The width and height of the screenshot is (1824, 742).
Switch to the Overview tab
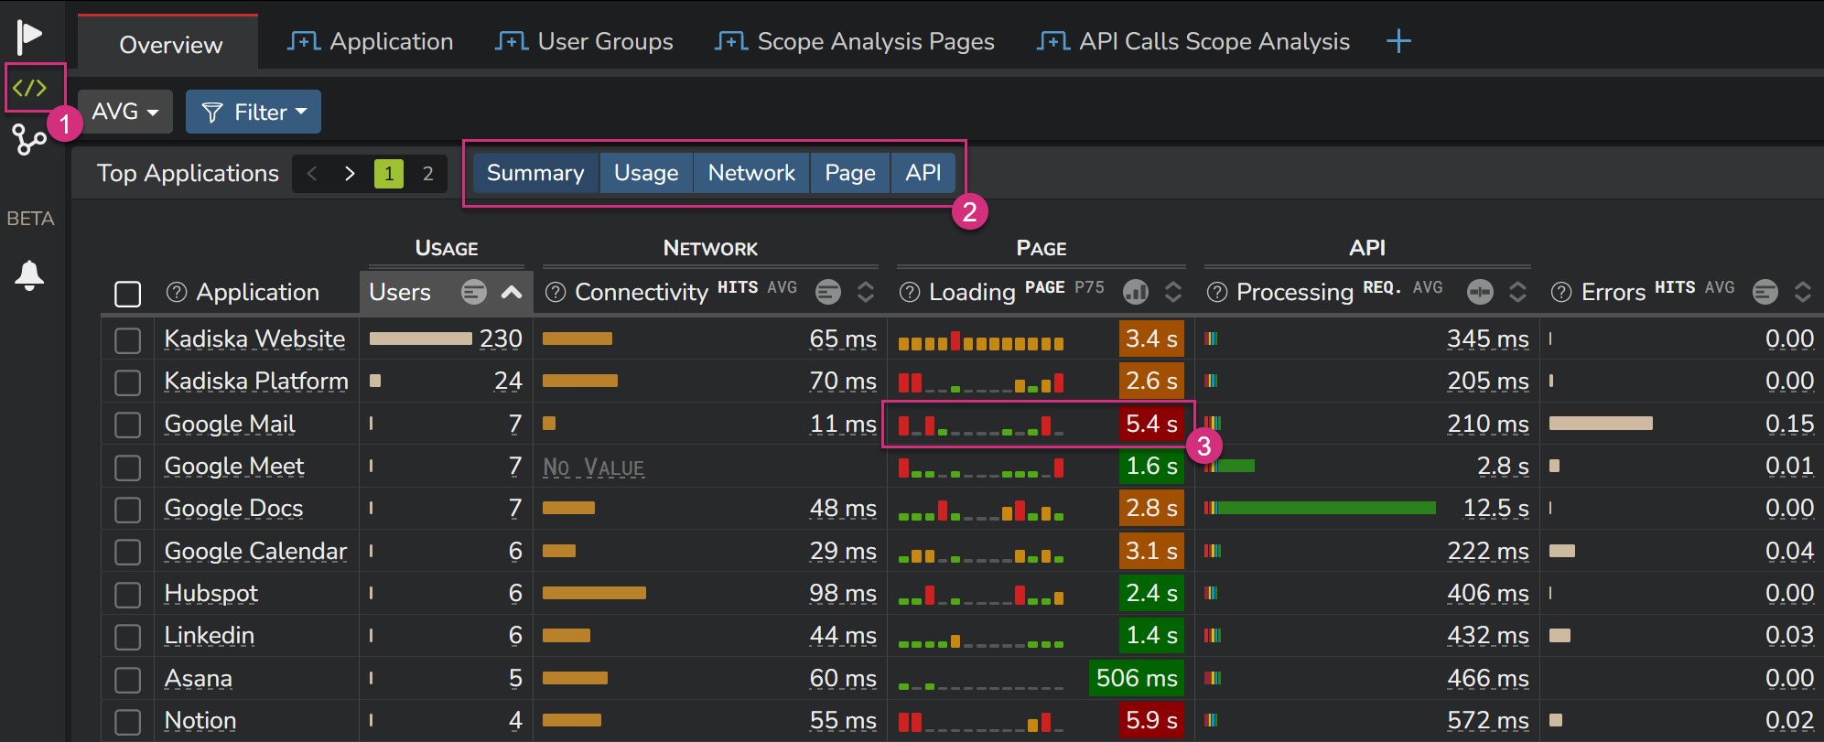168,43
